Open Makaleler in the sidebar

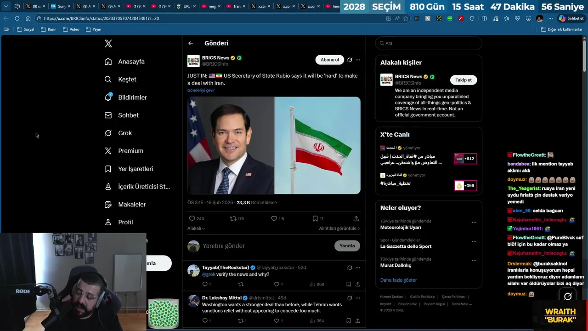pos(125,205)
